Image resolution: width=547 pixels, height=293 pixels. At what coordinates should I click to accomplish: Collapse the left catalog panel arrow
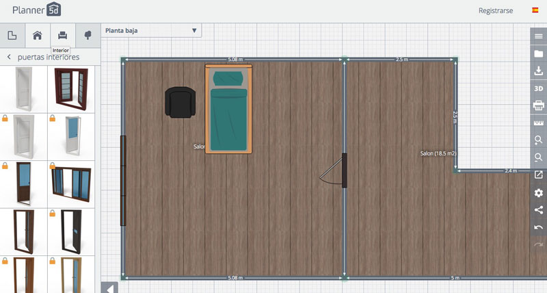(x=109, y=288)
